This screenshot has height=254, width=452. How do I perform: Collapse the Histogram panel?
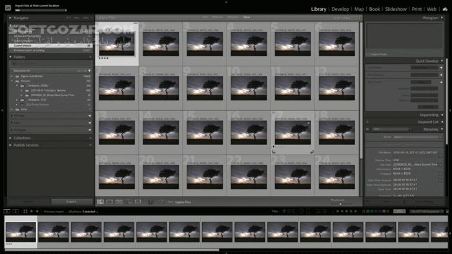click(442, 18)
